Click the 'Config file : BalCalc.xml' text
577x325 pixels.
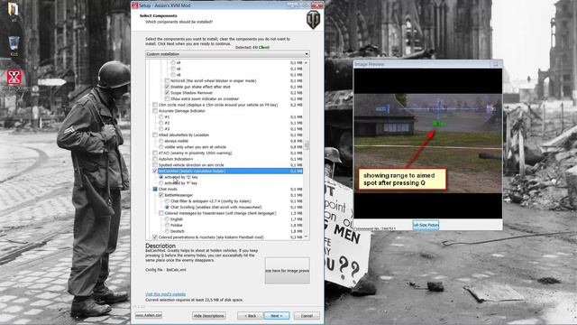coord(166,270)
